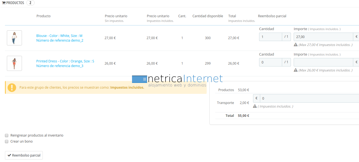The height and width of the screenshot is (162, 359).
Task: Click the shopping cart icon beside Productos
Action: pos(4,3)
